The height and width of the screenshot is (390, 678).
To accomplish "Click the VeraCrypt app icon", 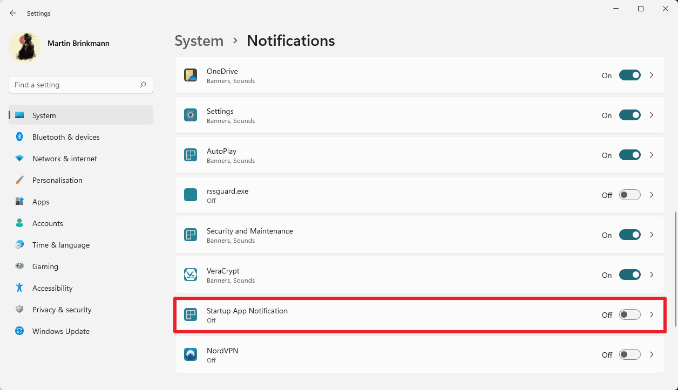I will 191,275.
